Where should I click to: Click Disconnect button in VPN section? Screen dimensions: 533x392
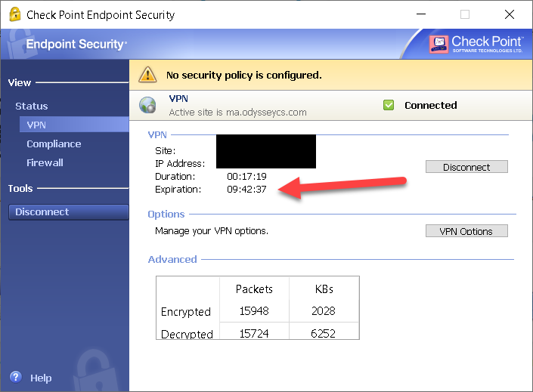[x=466, y=167]
